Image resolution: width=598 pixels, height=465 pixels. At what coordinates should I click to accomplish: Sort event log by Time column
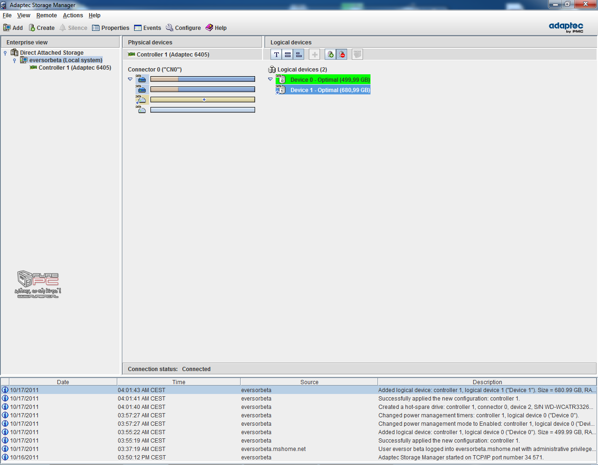pos(178,382)
